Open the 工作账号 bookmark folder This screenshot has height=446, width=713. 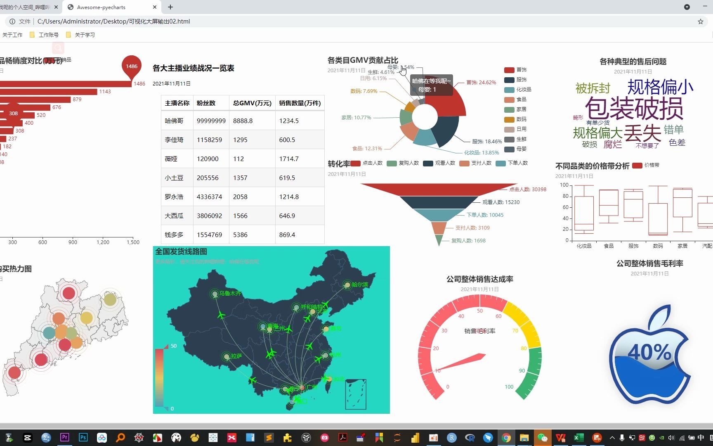click(x=44, y=35)
